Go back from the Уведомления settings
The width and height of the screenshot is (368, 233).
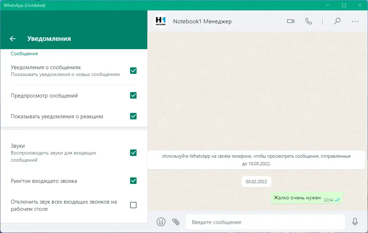pos(13,39)
